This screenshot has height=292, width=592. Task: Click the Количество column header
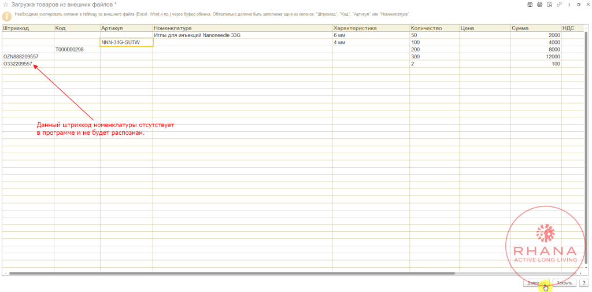click(435, 28)
